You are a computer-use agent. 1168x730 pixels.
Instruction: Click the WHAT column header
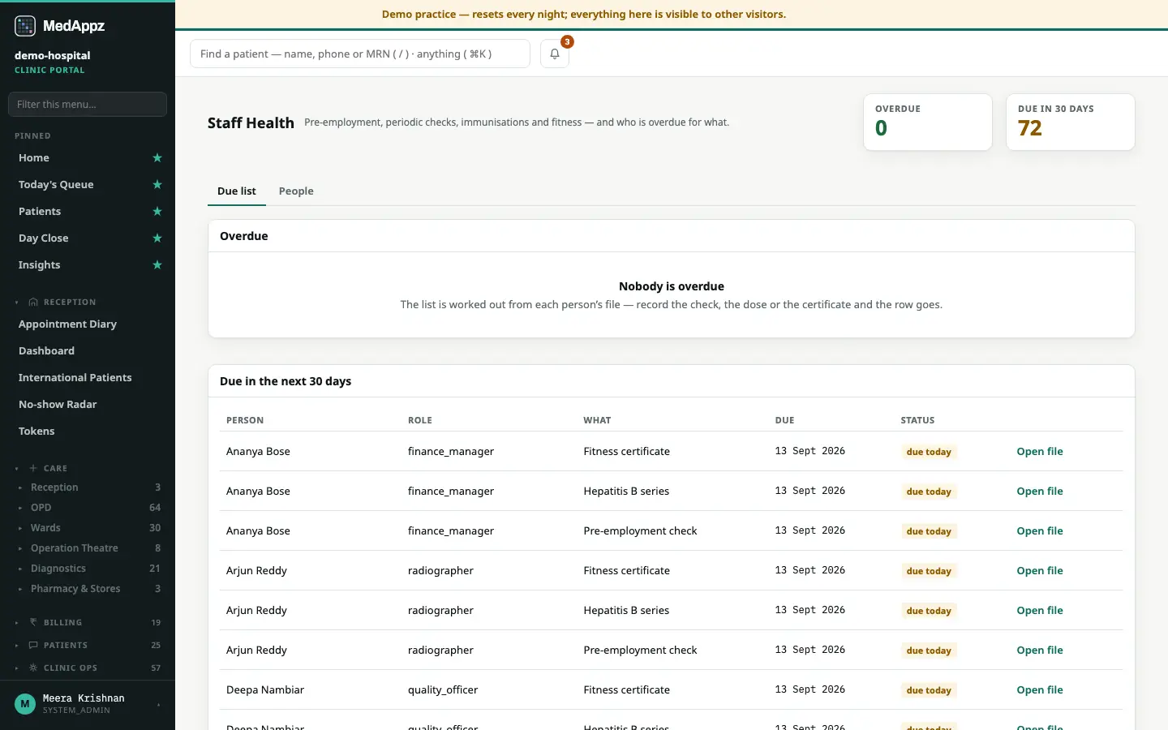point(597,420)
